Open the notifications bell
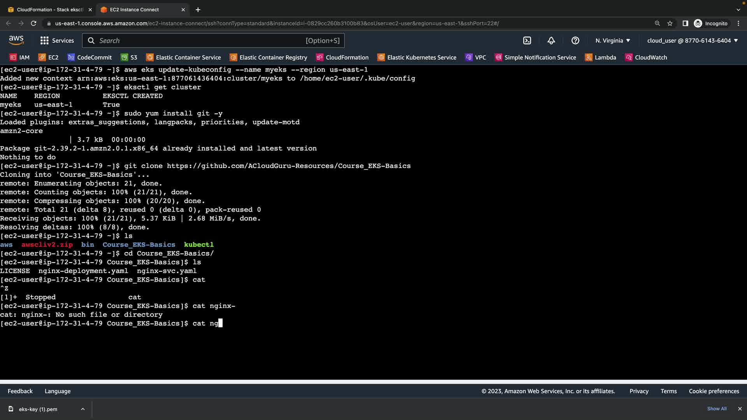Image resolution: width=747 pixels, height=420 pixels. (551, 40)
